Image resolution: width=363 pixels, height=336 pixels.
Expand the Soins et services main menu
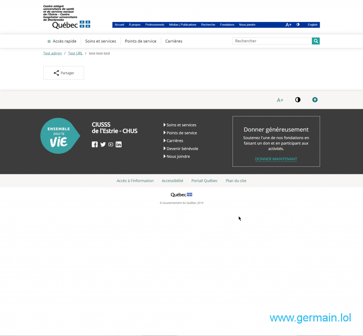click(x=101, y=41)
